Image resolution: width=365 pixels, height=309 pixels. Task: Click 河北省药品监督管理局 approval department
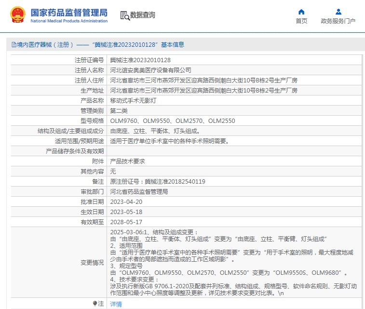click(x=139, y=192)
